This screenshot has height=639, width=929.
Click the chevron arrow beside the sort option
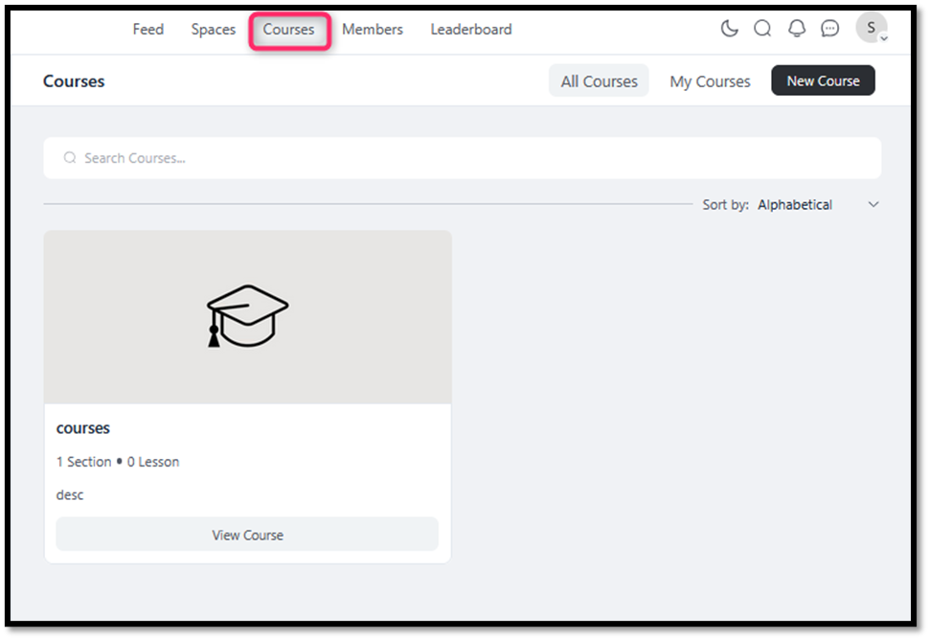click(872, 205)
